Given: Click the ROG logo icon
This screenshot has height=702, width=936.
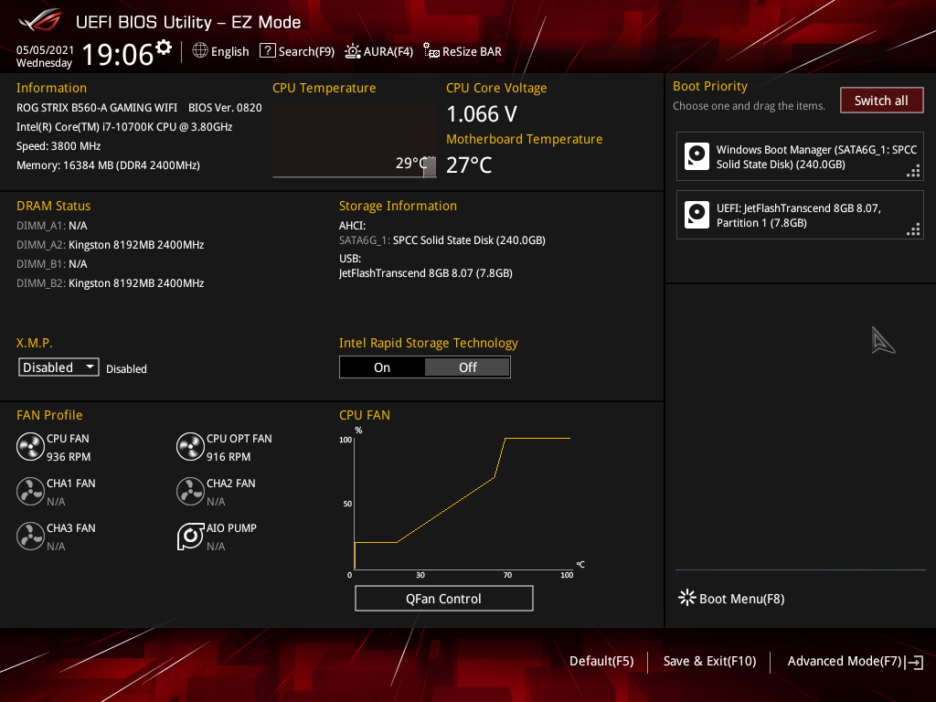Looking at the screenshot, I should click(x=40, y=22).
